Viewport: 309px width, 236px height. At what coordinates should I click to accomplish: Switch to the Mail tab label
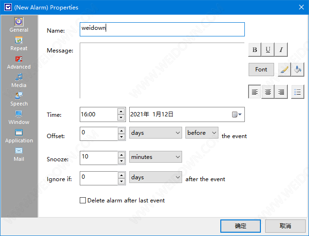tap(19, 159)
